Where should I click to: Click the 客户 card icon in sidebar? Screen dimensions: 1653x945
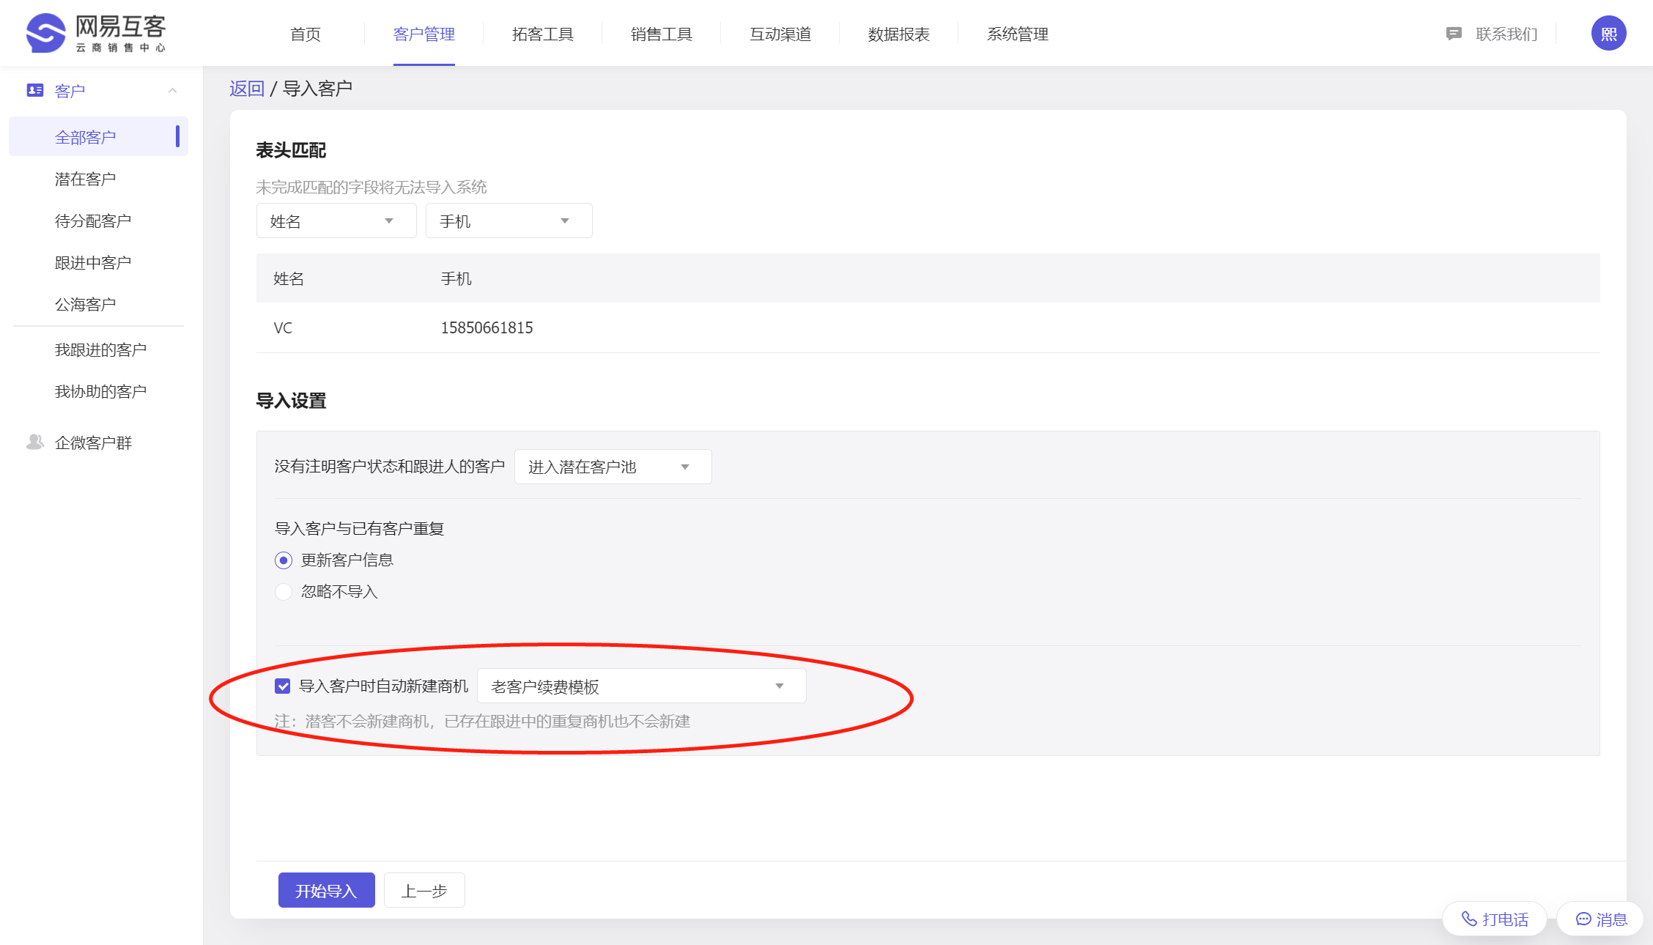34,90
